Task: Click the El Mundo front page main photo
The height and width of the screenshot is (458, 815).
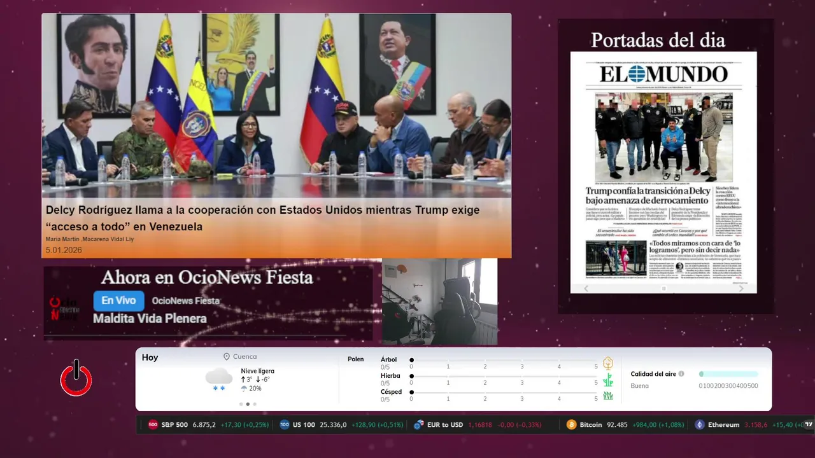Action: click(663, 138)
